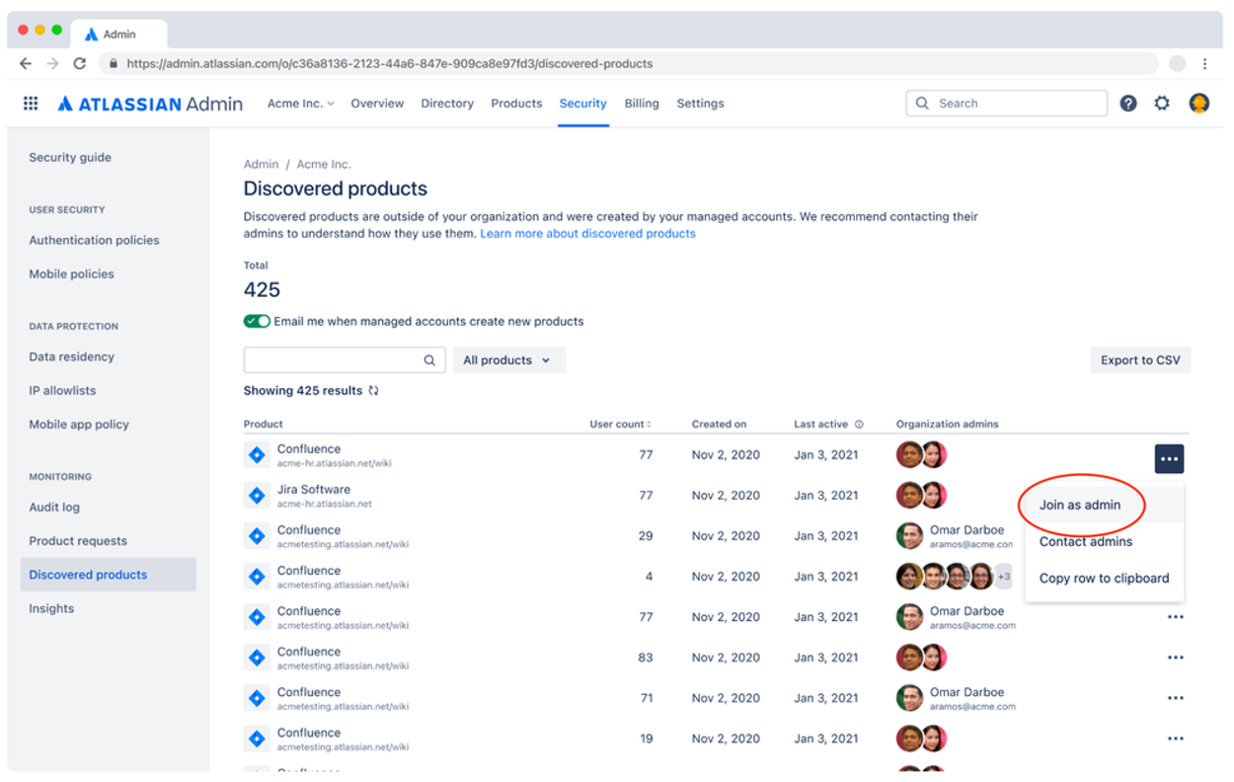Image resolution: width=1234 pixels, height=782 pixels.
Task: Open Product requests in sidebar
Action: tap(78, 541)
